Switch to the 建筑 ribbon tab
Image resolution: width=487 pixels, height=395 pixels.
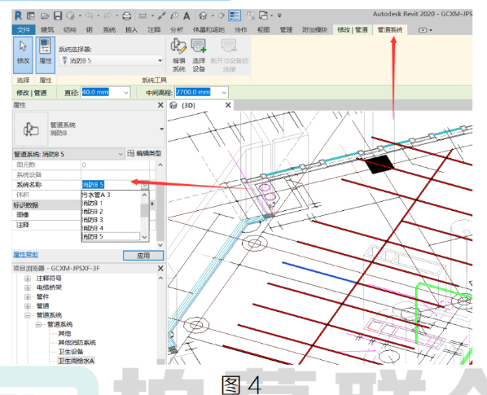pyautogui.click(x=47, y=30)
